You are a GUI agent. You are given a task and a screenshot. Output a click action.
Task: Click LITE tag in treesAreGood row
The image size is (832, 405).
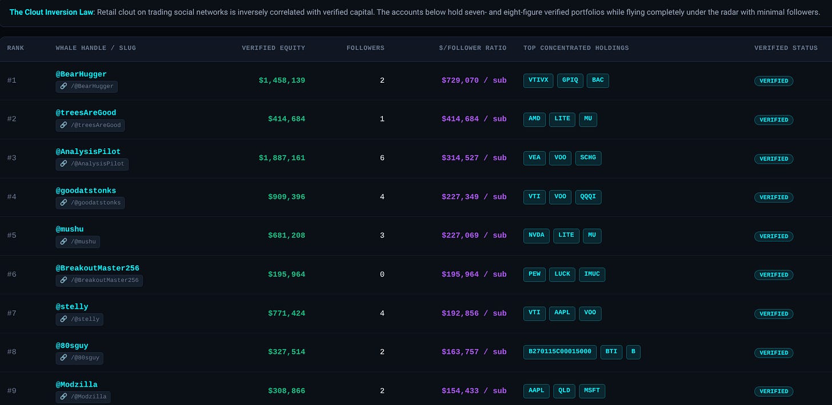[x=562, y=119]
